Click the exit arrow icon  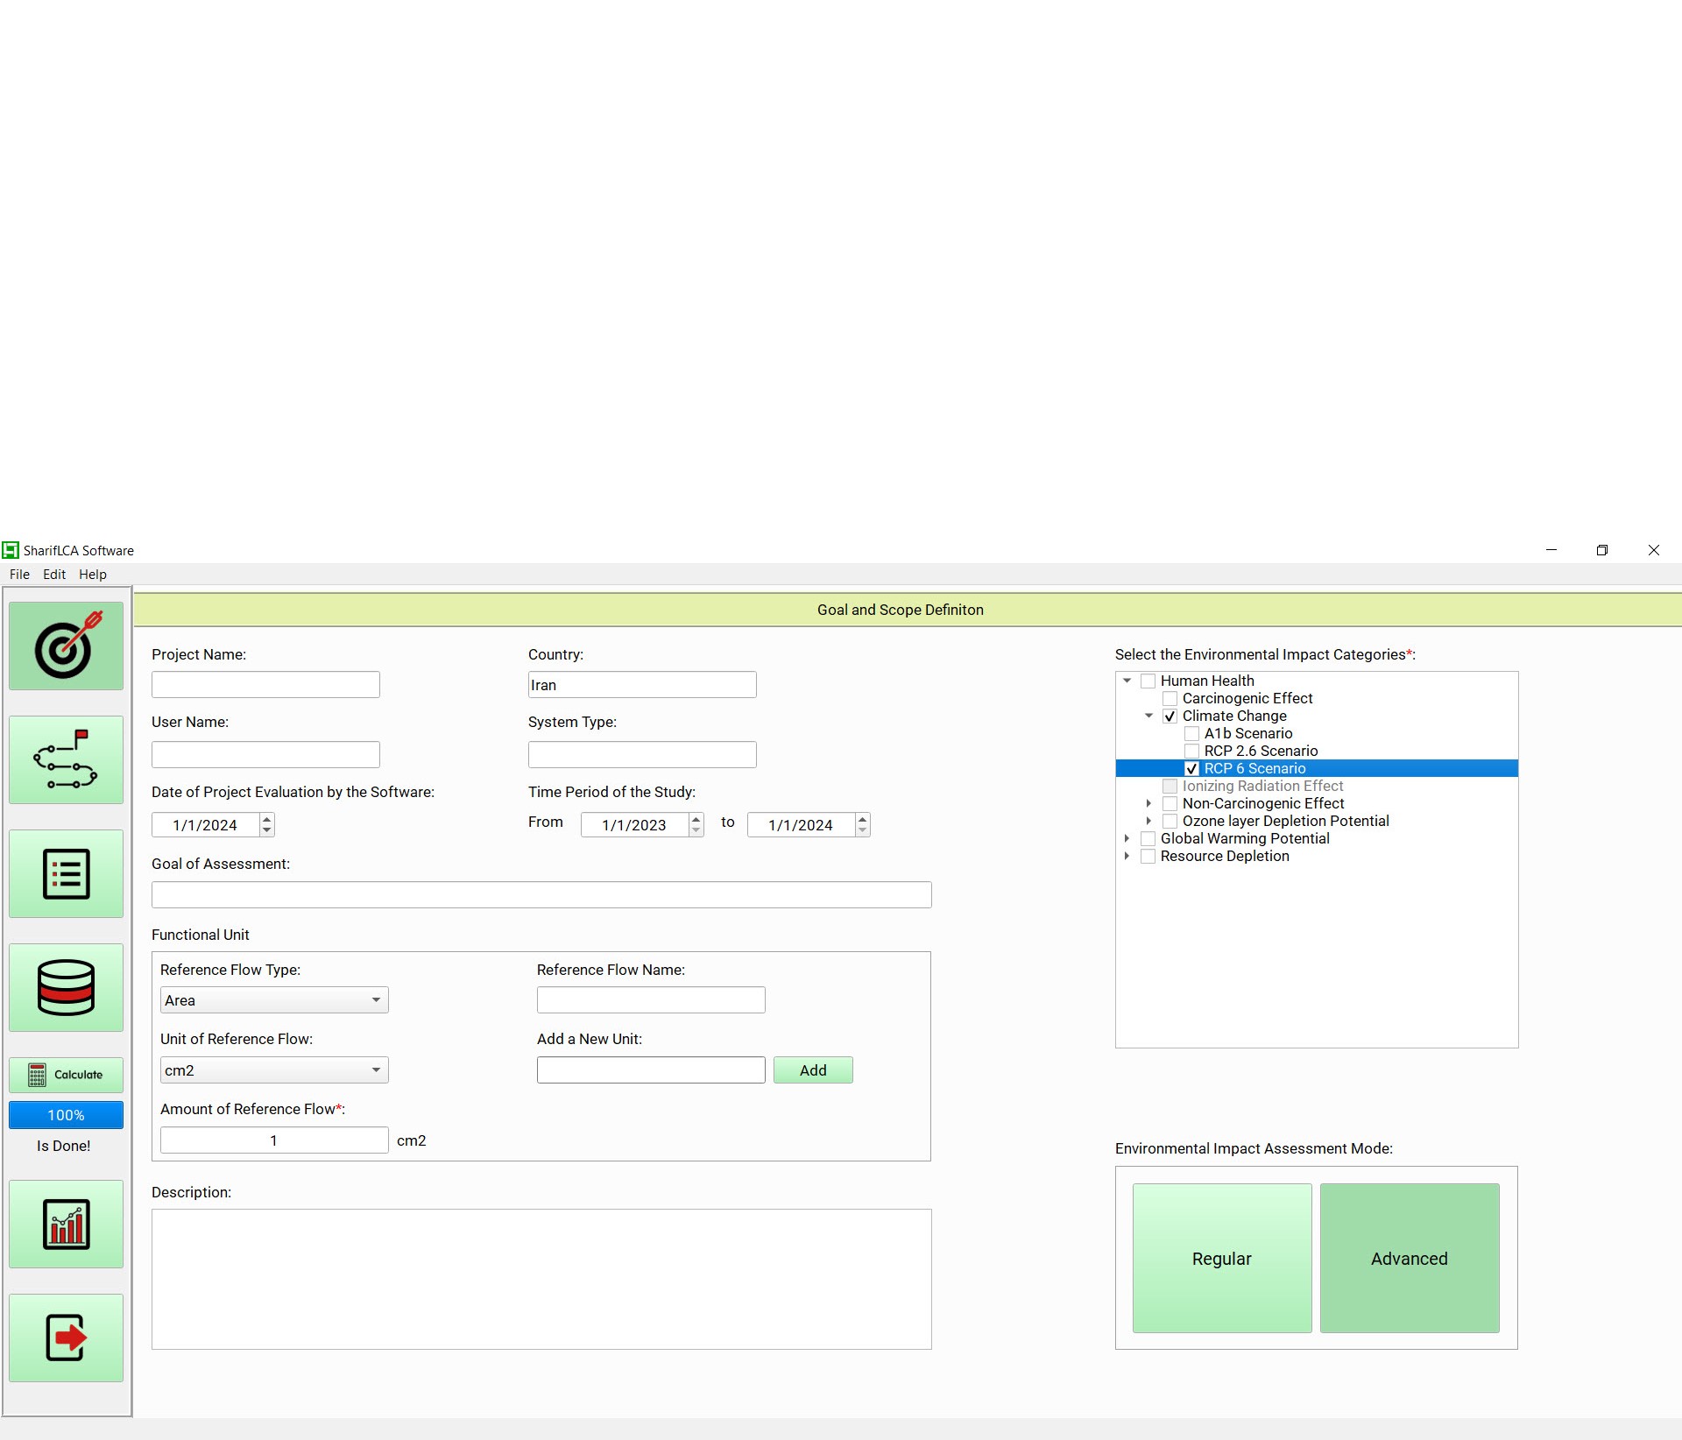66,1338
